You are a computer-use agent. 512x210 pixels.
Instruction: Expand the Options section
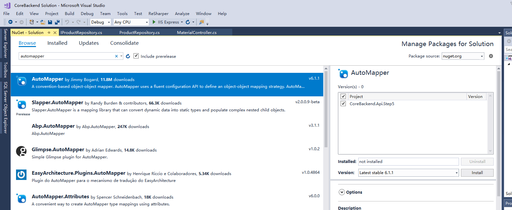342,192
